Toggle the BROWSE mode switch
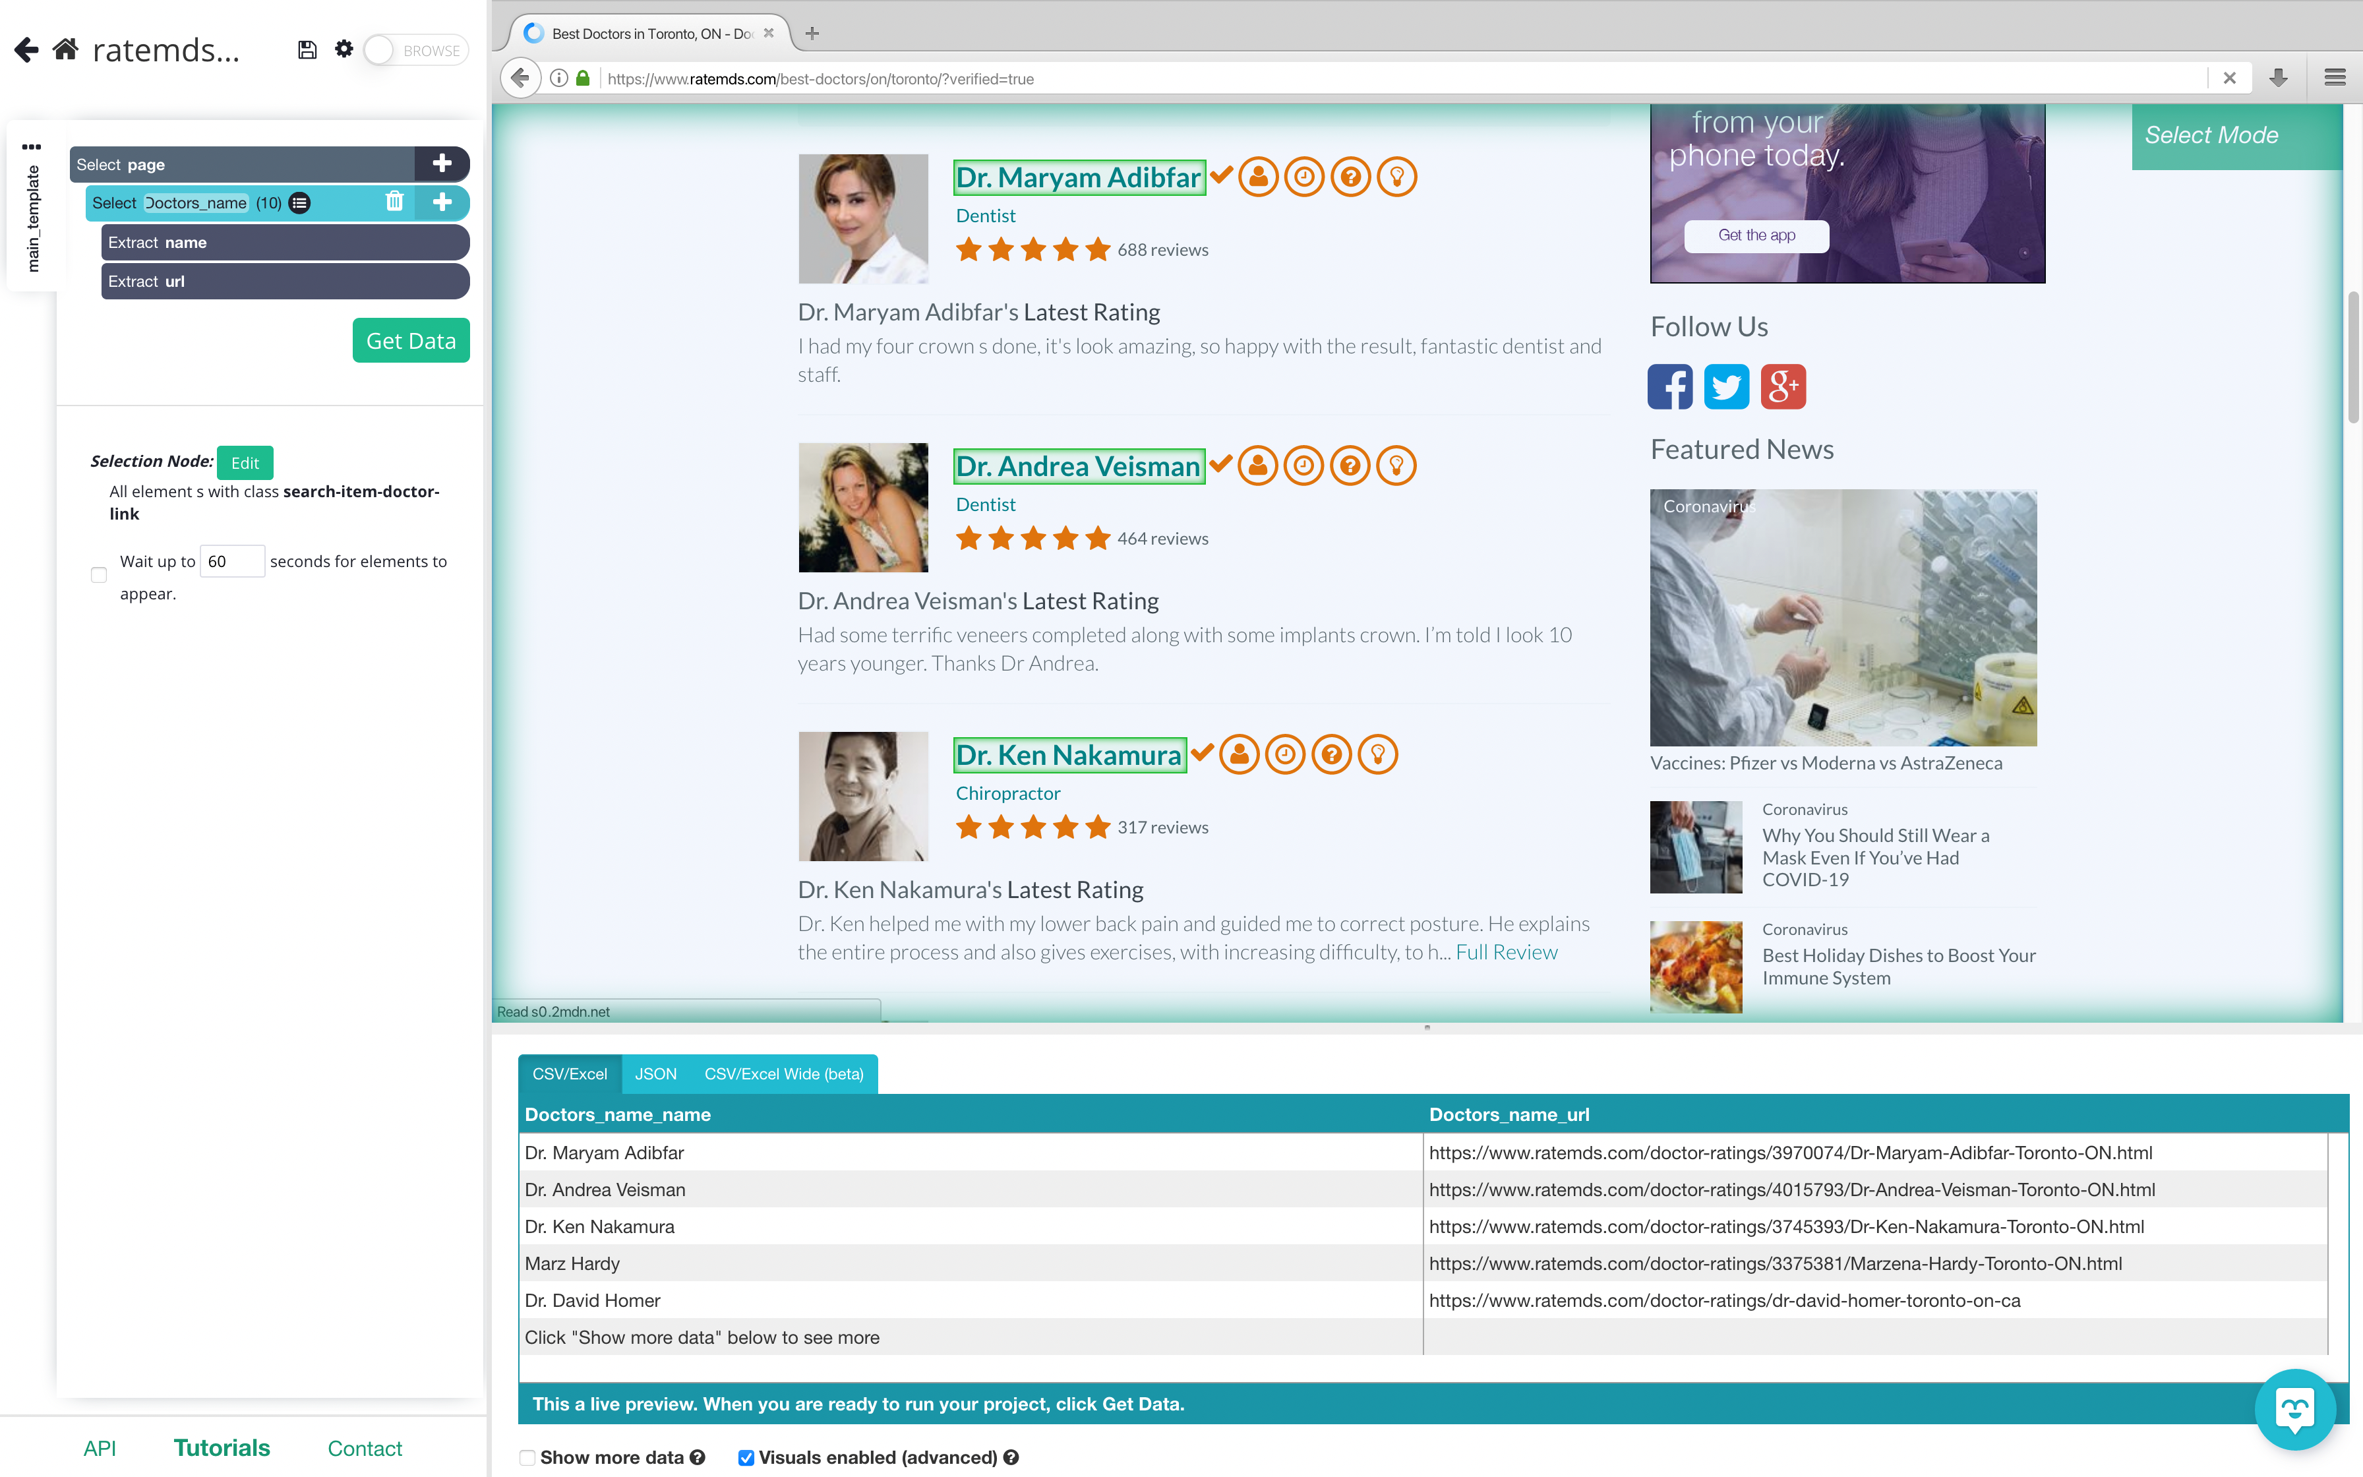Image resolution: width=2363 pixels, height=1477 pixels. point(417,50)
